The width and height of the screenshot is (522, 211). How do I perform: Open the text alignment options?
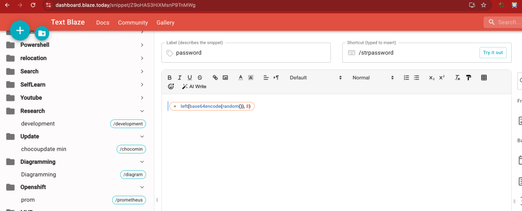(x=266, y=77)
